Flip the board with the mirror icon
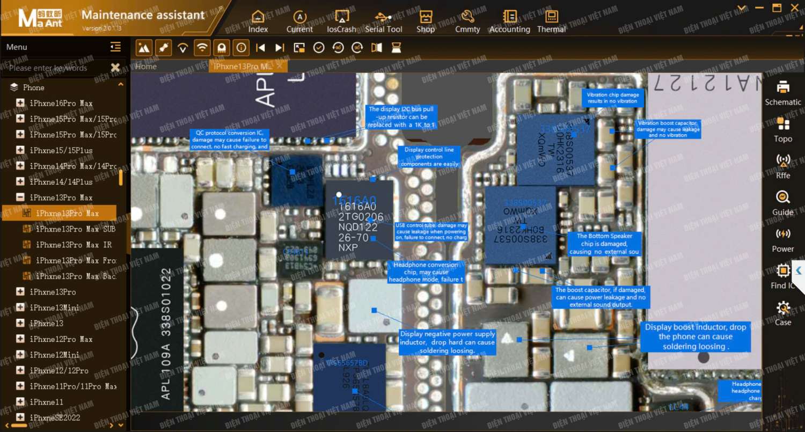 pos(377,48)
